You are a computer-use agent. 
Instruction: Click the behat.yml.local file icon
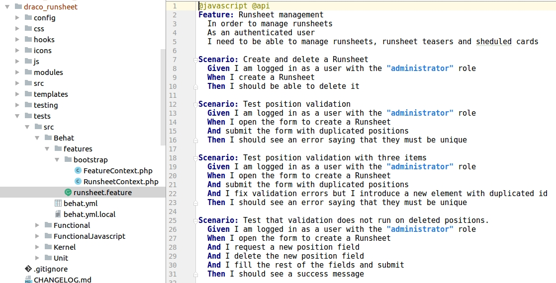point(58,214)
